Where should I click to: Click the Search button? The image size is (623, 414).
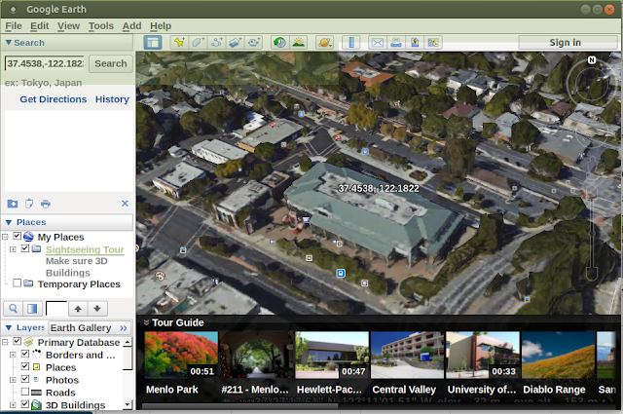[111, 63]
